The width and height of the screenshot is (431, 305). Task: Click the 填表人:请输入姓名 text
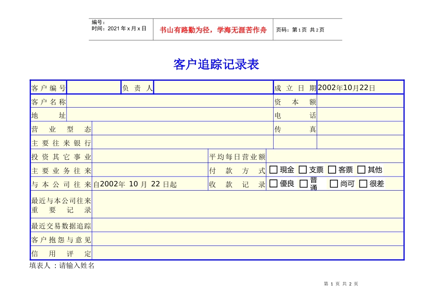[62, 266]
